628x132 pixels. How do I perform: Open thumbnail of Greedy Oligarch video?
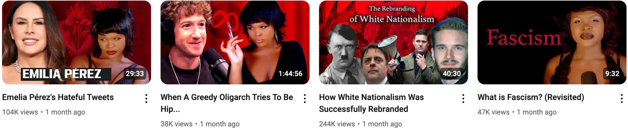point(235,42)
